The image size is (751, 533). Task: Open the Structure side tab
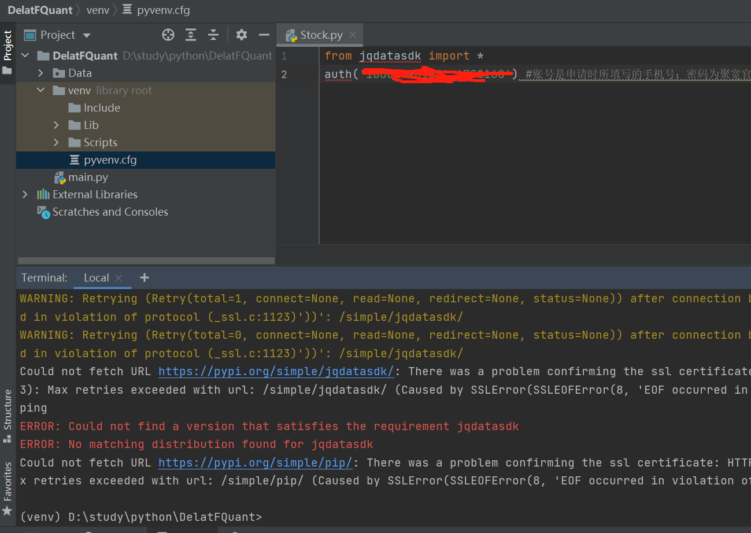pyautogui.click(x=8, y=416)
